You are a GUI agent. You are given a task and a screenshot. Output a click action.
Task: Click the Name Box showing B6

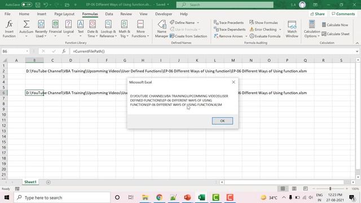click(x=14, y=51)
